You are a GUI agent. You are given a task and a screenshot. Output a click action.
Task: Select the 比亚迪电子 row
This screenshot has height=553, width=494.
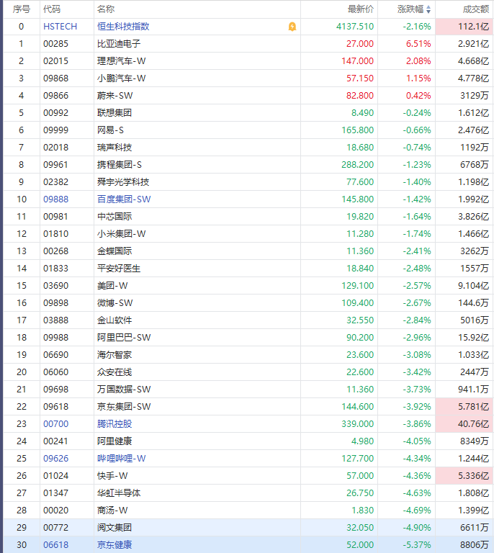tap(248, 44)
